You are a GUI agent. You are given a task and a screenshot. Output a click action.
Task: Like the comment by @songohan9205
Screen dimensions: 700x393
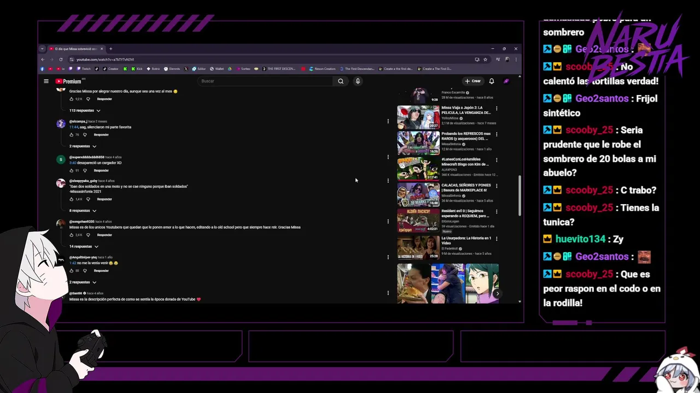click(71, 235)
